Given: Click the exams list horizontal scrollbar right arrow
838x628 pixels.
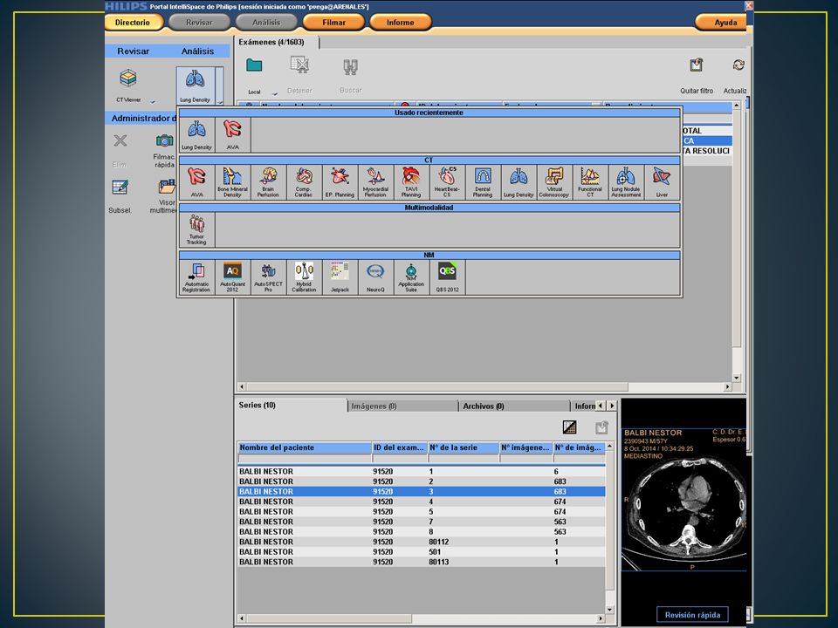Looking at the screenshot, I should pos(727,386).
